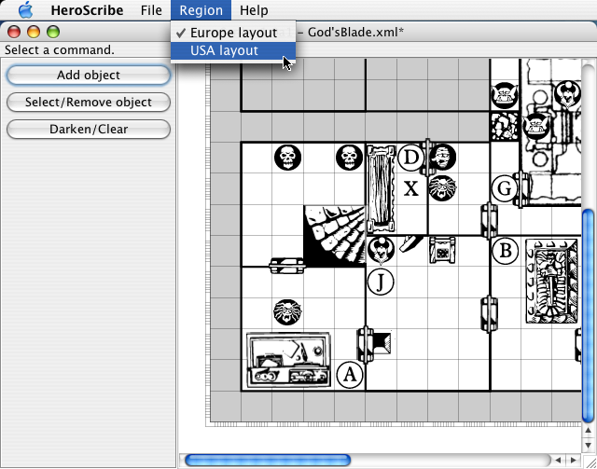Click the circled letter B marker
Screen dimensions: 597x469
[x=506, y=251]
